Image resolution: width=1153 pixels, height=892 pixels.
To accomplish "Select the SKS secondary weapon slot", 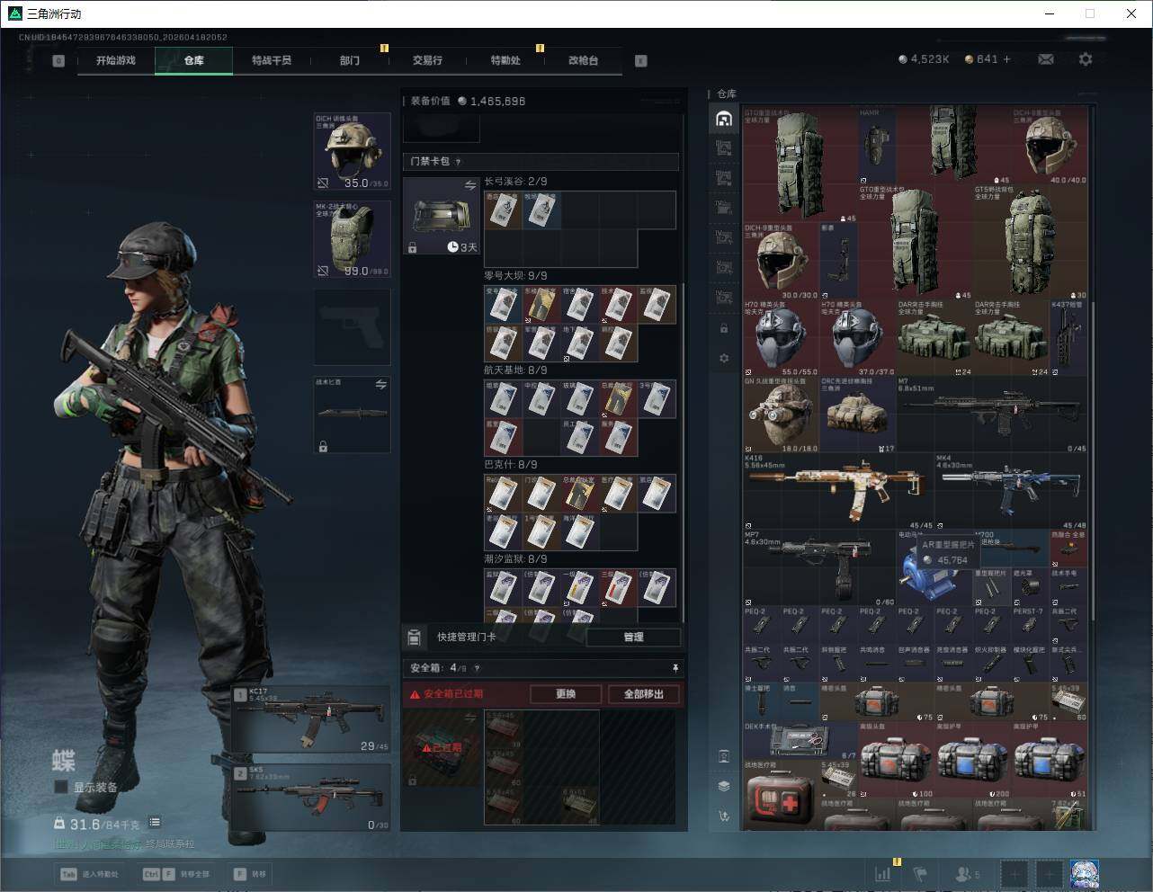I will point(311,798).
